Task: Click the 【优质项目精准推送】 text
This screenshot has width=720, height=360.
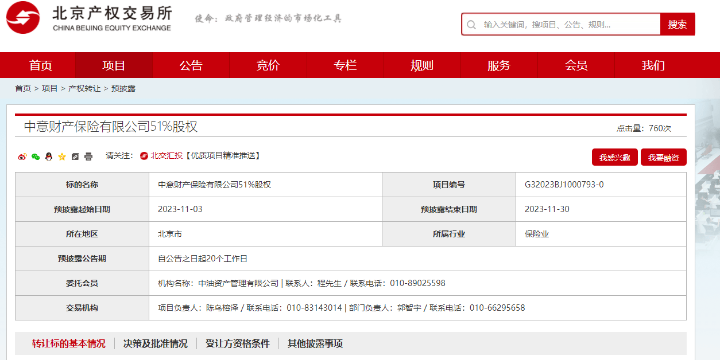Action: [x=223, y=156]
